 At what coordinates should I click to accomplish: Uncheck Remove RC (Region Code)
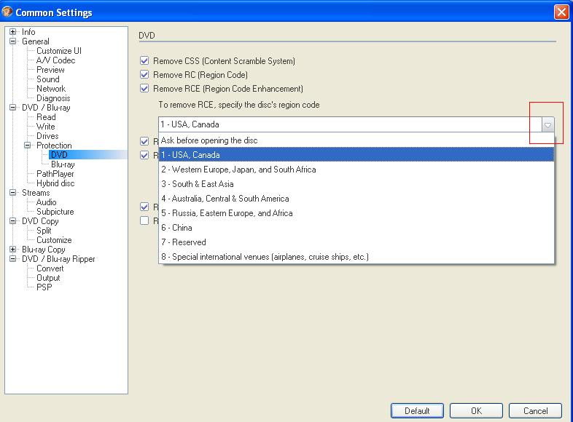click(x=144, y=75)
